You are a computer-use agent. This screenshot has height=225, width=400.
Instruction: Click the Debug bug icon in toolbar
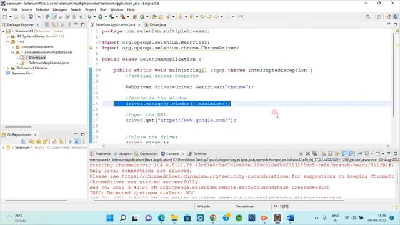tap(89, 17)
